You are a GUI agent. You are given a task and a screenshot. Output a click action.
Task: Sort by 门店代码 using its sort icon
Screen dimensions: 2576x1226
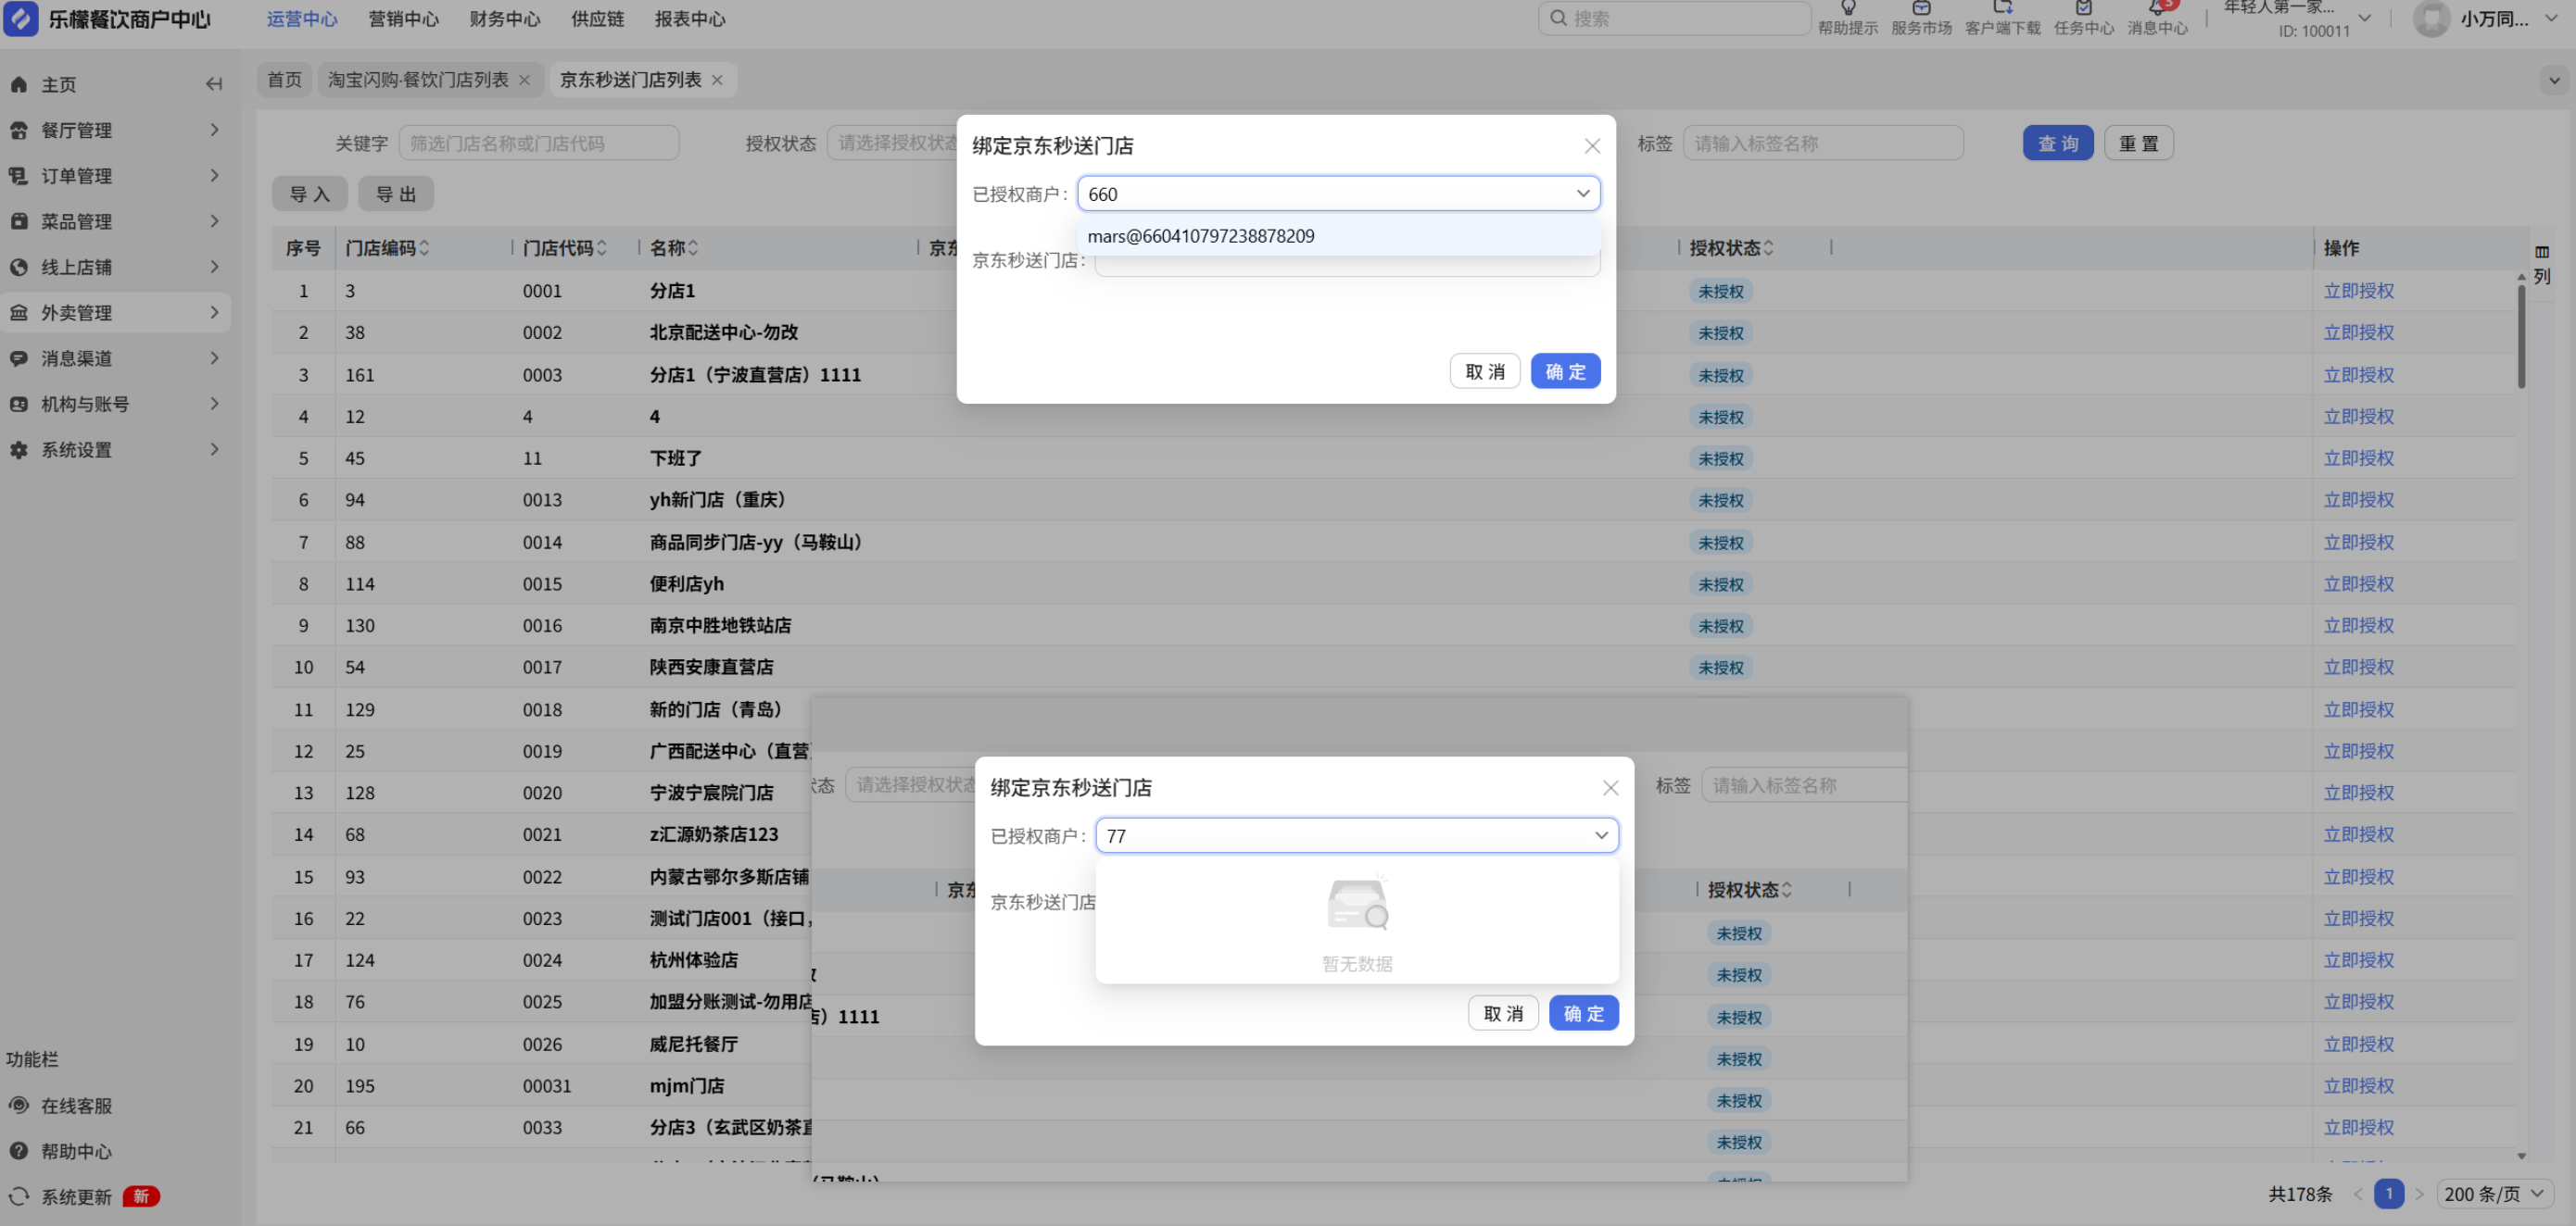[x=602, y=248]
